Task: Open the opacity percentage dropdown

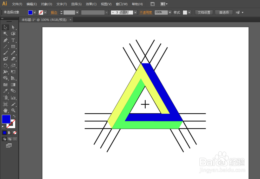Action: click(x=170, y=12)
